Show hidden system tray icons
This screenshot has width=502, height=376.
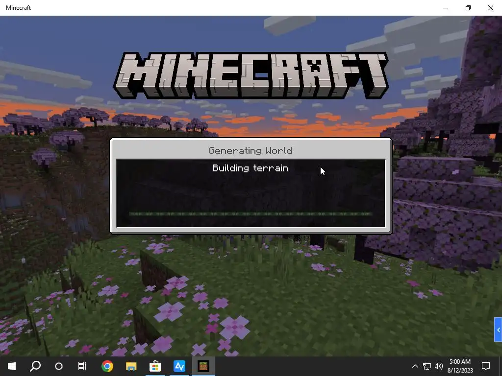pos(415,366)
